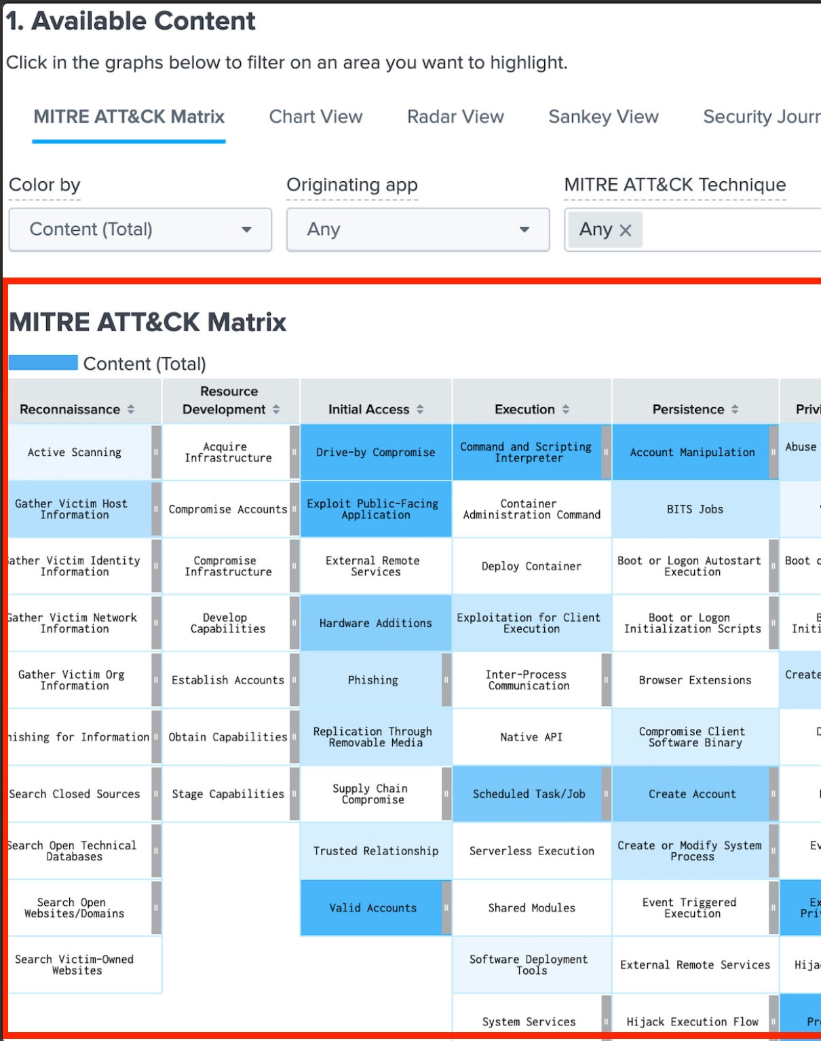Sort Resource Development column via arrow icon

click(276, 409)
